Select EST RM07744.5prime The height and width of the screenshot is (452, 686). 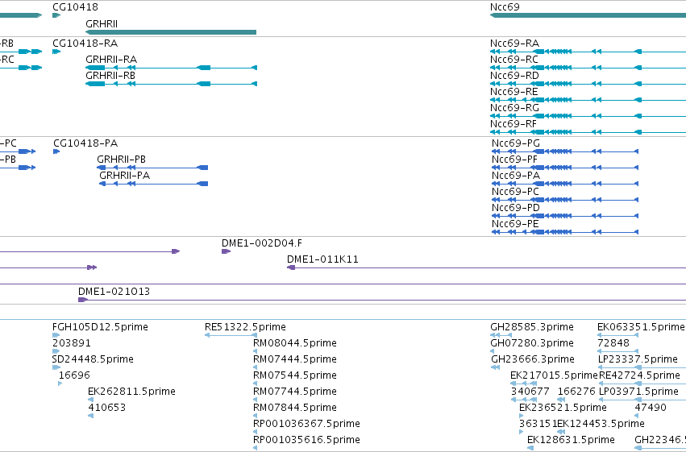click(295, 392)
